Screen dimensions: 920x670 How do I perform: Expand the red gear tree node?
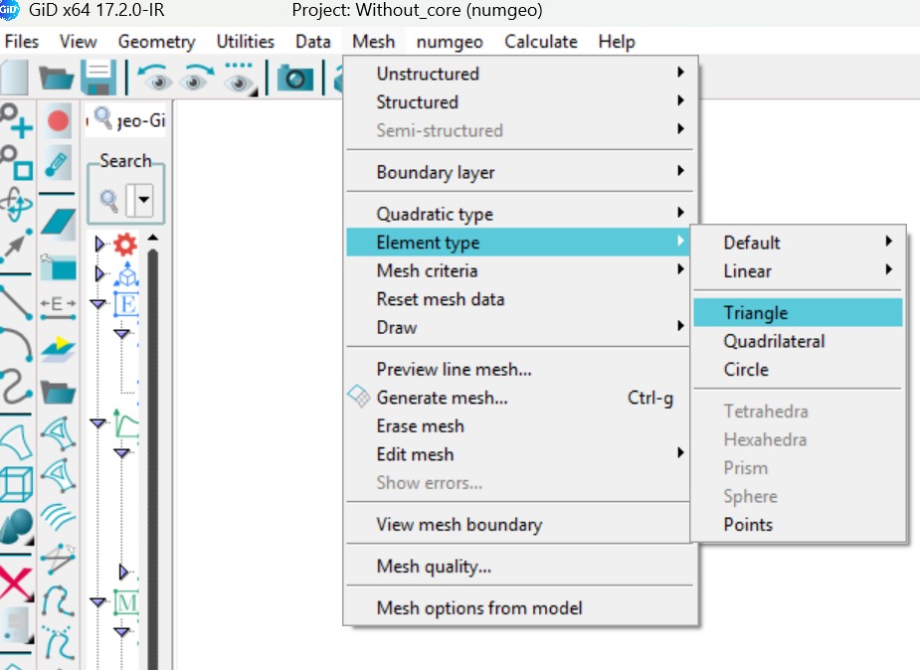pos(99,245)
